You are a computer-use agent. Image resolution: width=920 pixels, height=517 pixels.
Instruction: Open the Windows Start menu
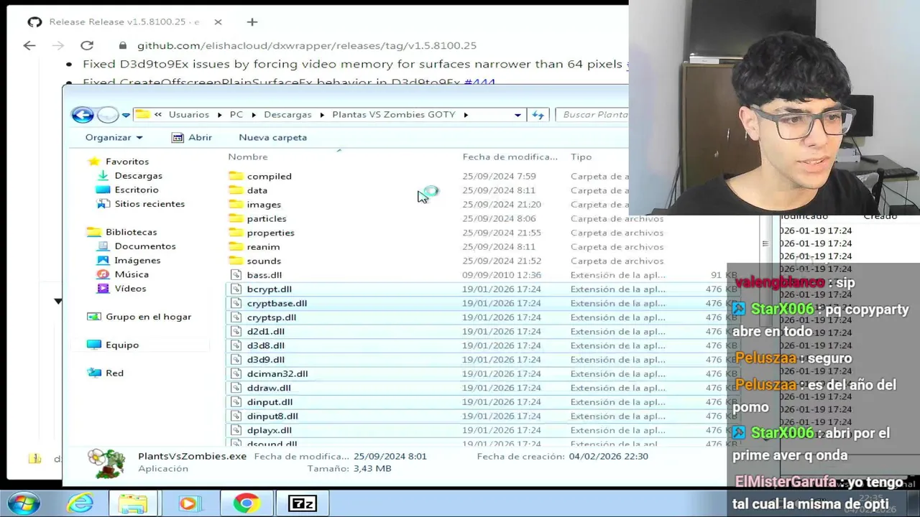coord(23,503)
